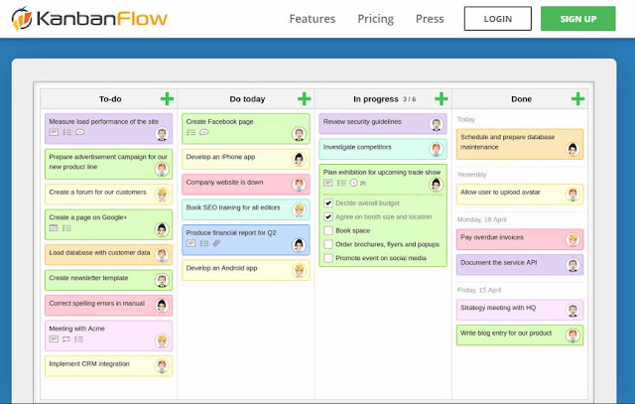Open Create newsletter template card
This screenshot has width=635, height=404.
point(108,280)
